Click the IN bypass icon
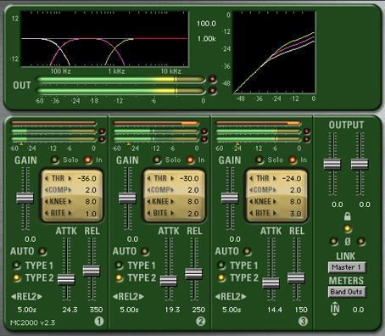The height and width of the screenshot is (336, 385). point(335,309)
